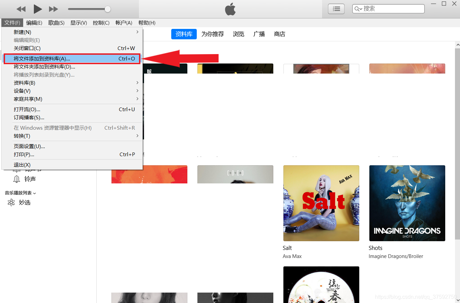
Task: Switch to the 资料库 tab
Action: pyautogui.click(x=184, y=34)
